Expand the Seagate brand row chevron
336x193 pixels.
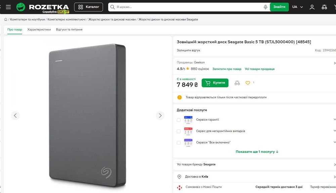pos(335,164)
